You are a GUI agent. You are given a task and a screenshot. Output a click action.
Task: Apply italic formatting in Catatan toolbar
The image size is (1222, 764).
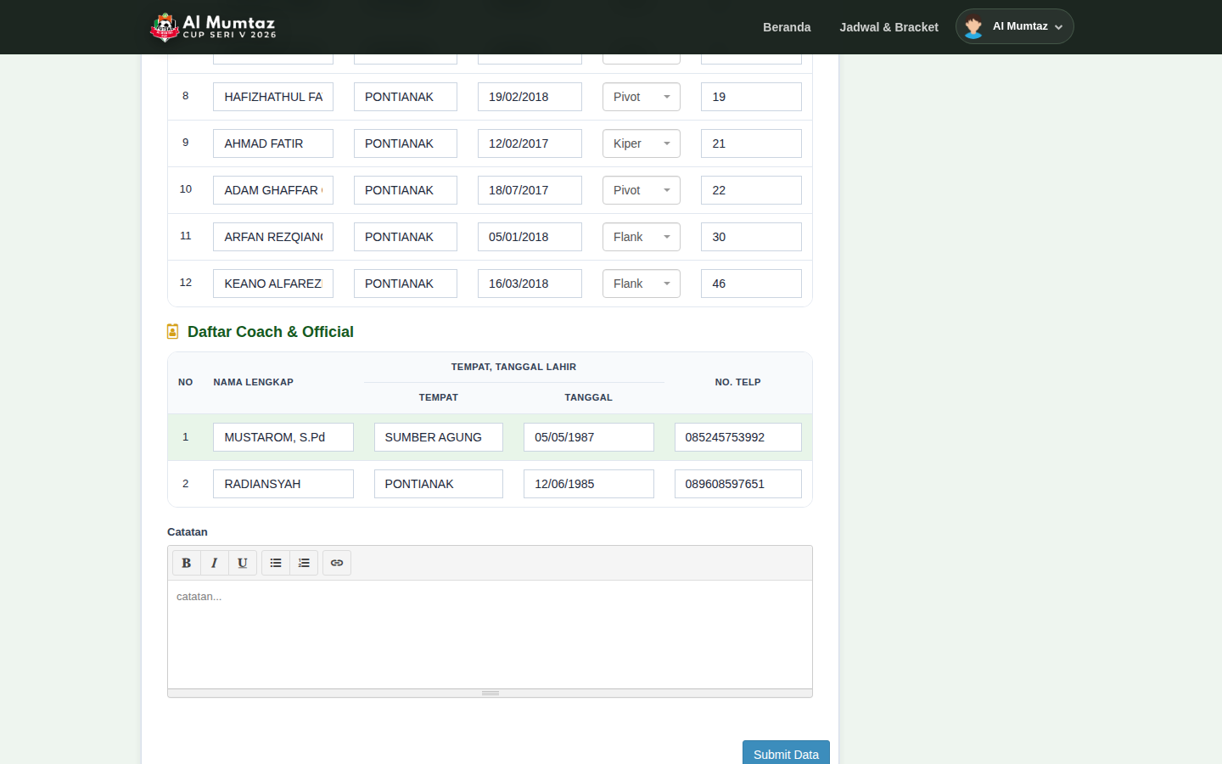click(x=215, y=563)
